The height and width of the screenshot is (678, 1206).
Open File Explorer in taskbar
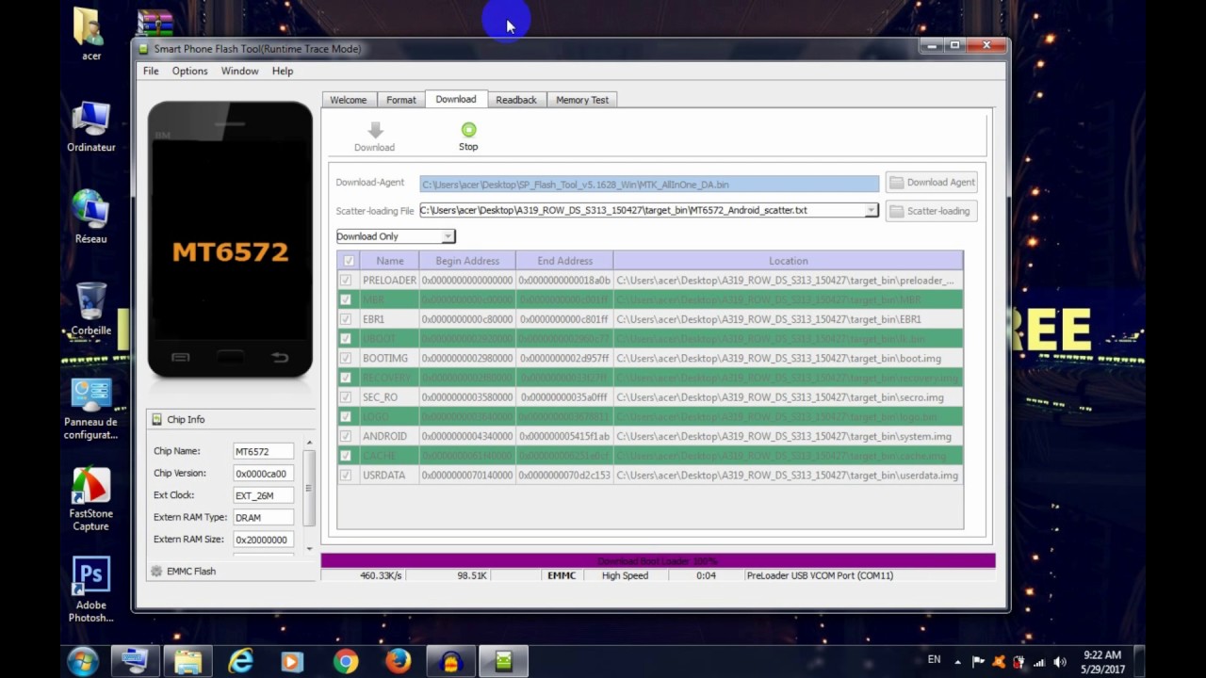click(x=187, y=662)
